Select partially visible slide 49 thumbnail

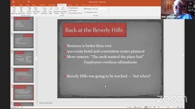pyautogui.click(x=23, y=104)
